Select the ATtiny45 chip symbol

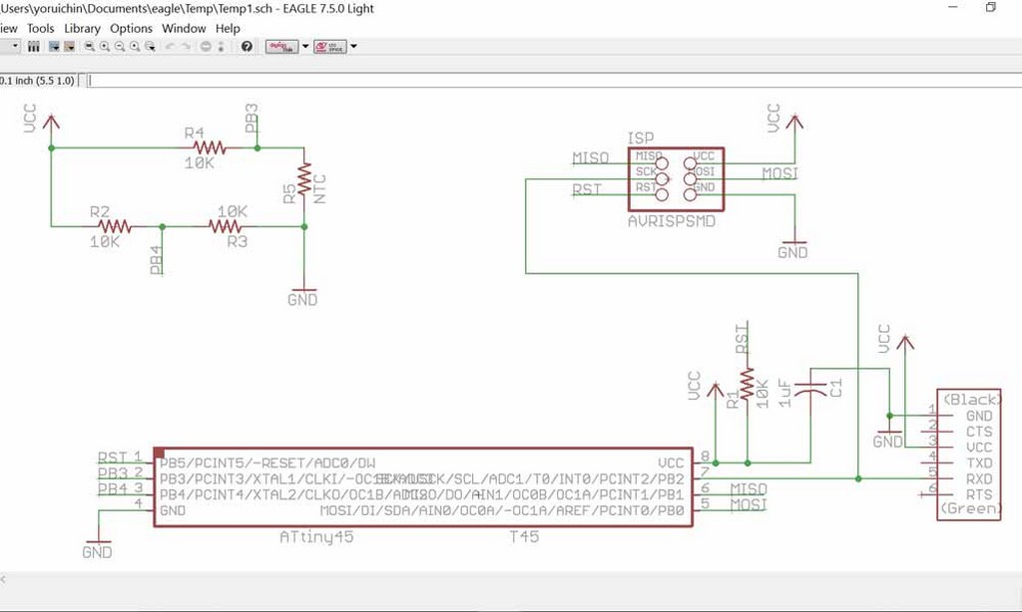pyautogui.click(x=423, y=486)
